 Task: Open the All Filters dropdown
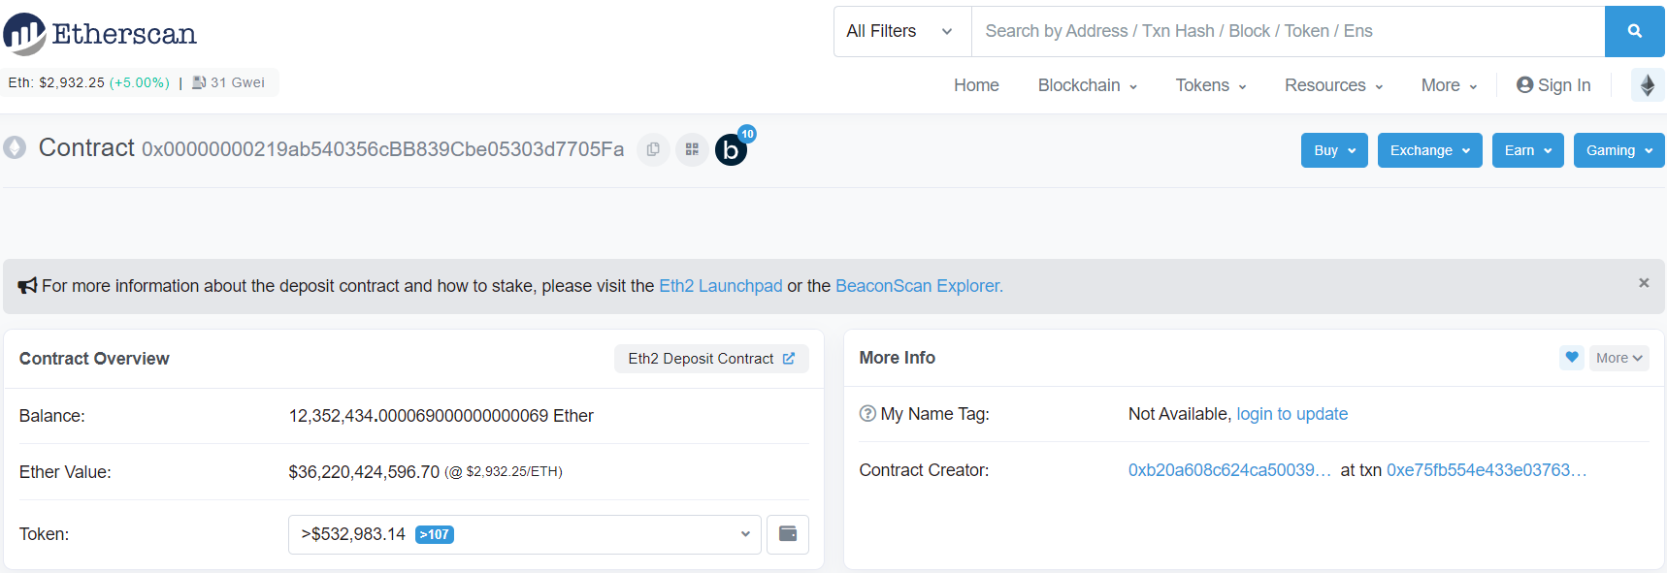[902, 31]
